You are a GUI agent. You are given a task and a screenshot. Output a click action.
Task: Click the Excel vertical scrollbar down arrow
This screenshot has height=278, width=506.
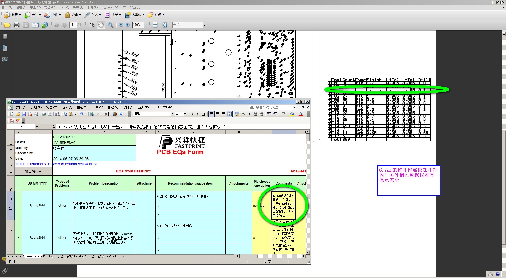click(x=308, y=252)
